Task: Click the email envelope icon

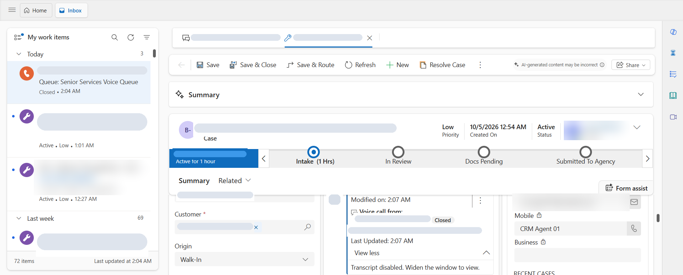Action: (634, 202)
